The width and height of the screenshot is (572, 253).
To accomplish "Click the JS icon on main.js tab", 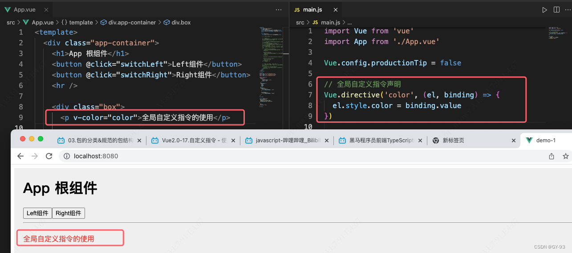I will 297,9.
